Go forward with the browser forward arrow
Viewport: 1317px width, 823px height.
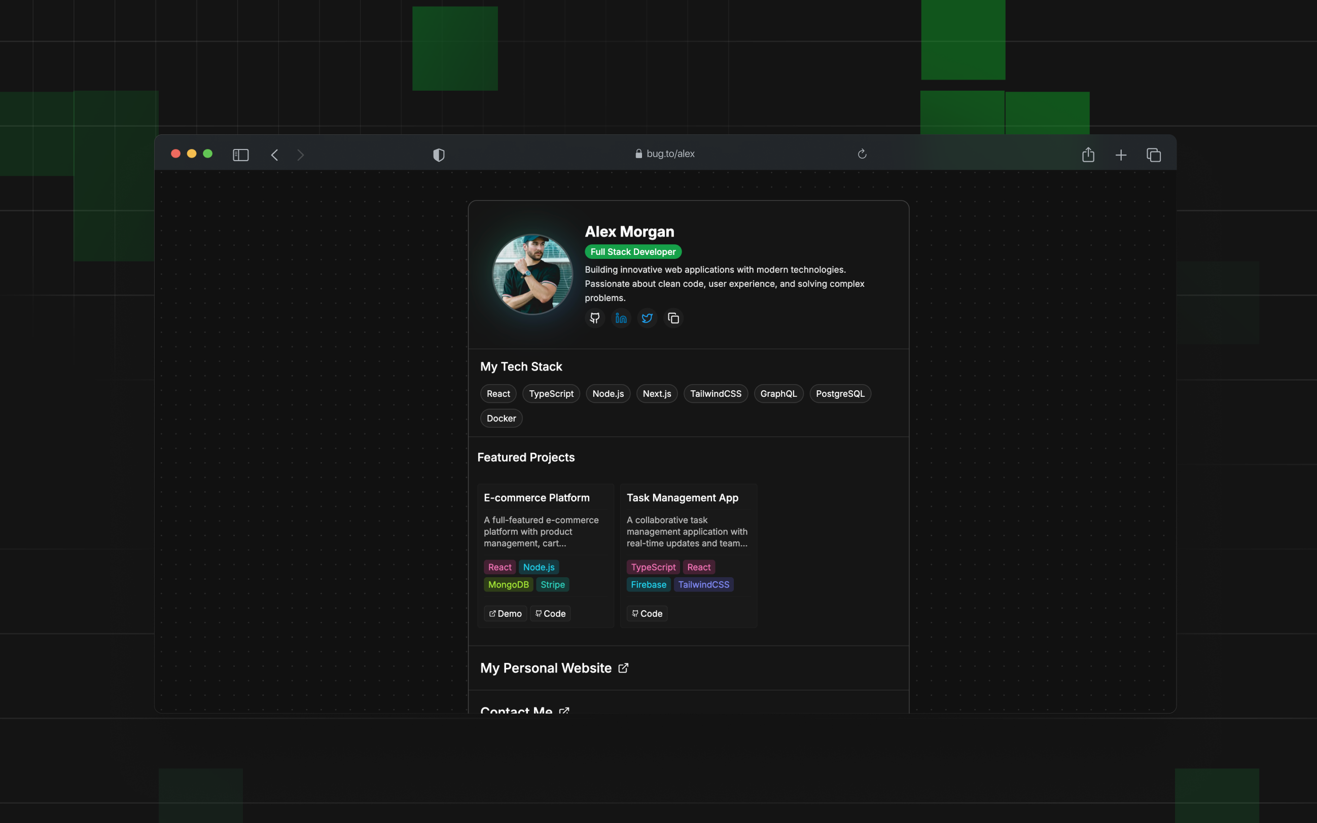(300, 155)
